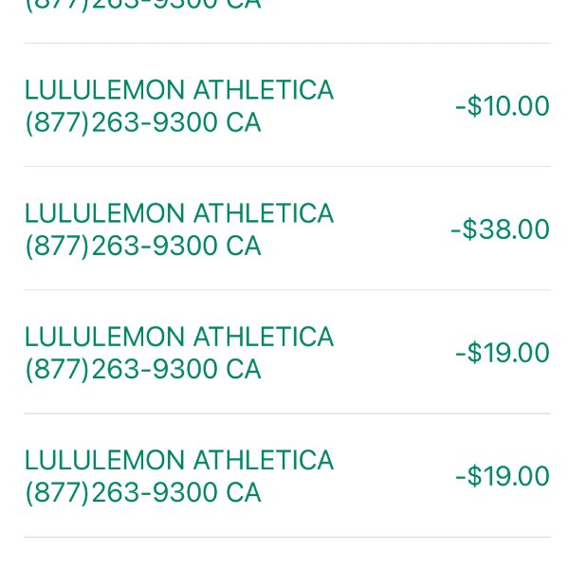The width and height of the screenshot is (569, 569).
Task: Tap the LULULEMON ATHLETICA name beside -$10.00
Action: [179, 90]
